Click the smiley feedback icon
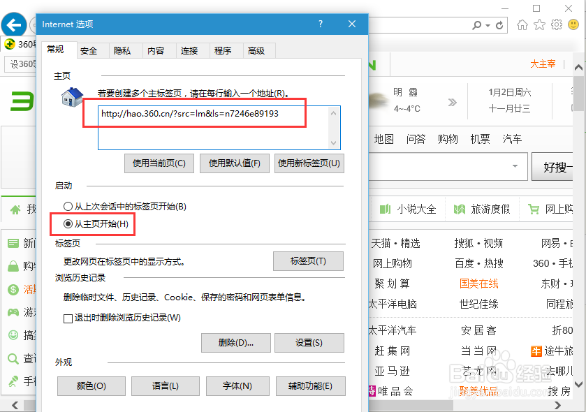Screen dimensions: 586x412 (573, 25)
